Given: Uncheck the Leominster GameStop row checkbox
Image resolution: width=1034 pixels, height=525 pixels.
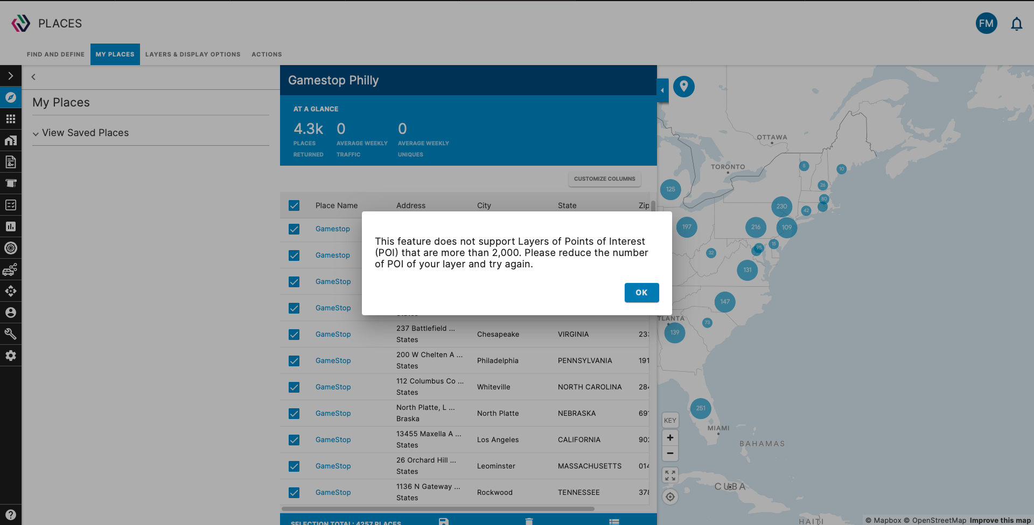Looking at the screenshot, I should coord(294,466).
